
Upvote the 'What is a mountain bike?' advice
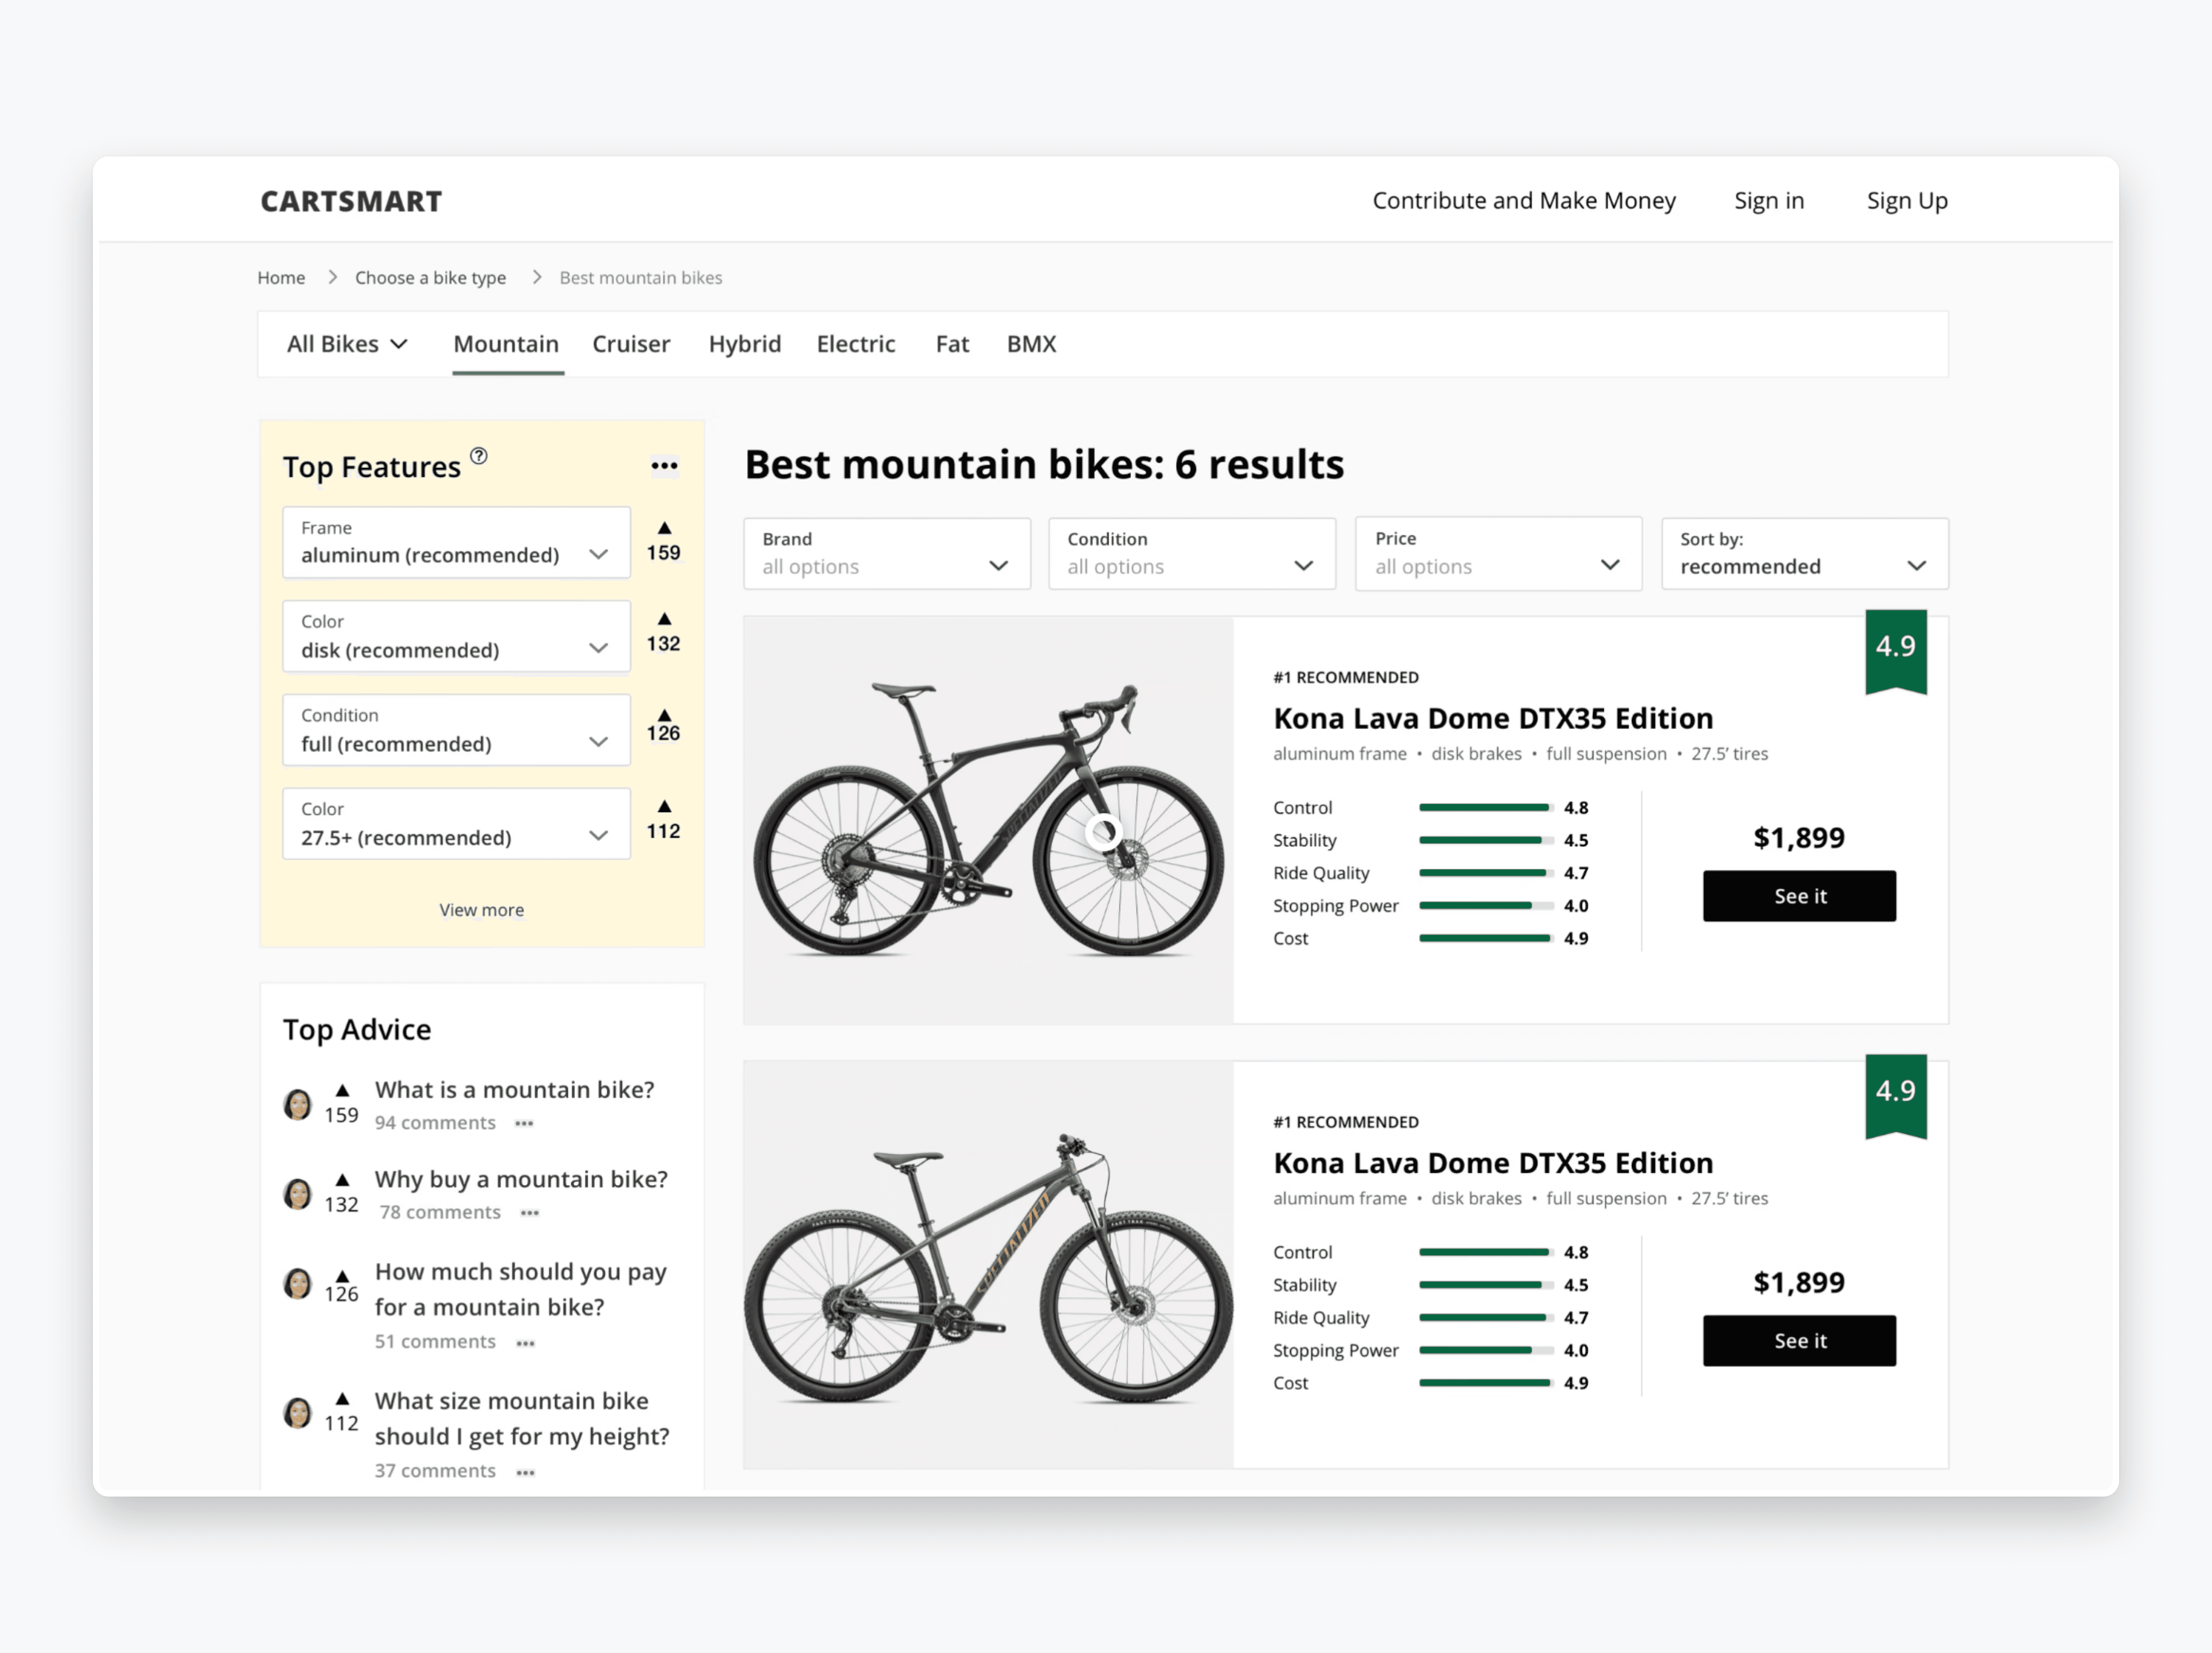tap(342, 1090)
